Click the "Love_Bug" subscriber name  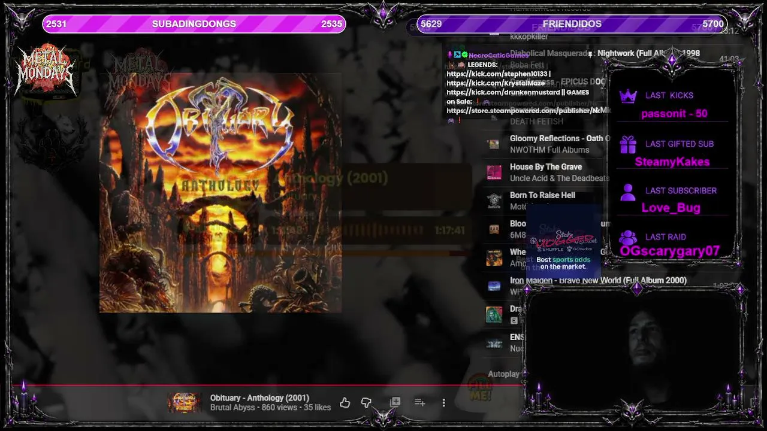tap(671, 208)
